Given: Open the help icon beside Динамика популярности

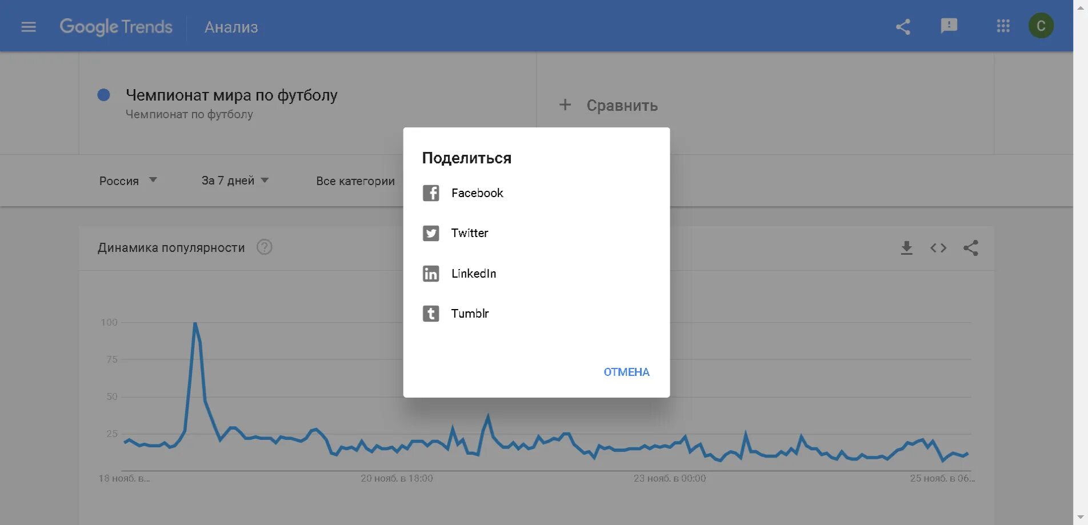Looking at the screenshot, I should pyautogui.click(x=264, y=247).
